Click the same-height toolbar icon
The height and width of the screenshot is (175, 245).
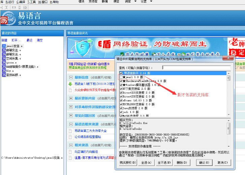click(20, 7)
